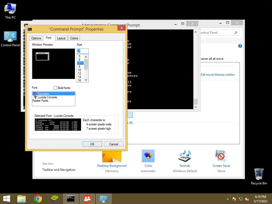
Task: Select Raster Fonts in the list
Action: pyautogui.click(x=54, y=101)
